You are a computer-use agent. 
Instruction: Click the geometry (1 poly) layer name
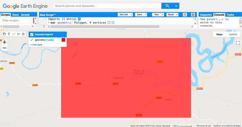tap(44, 40)
